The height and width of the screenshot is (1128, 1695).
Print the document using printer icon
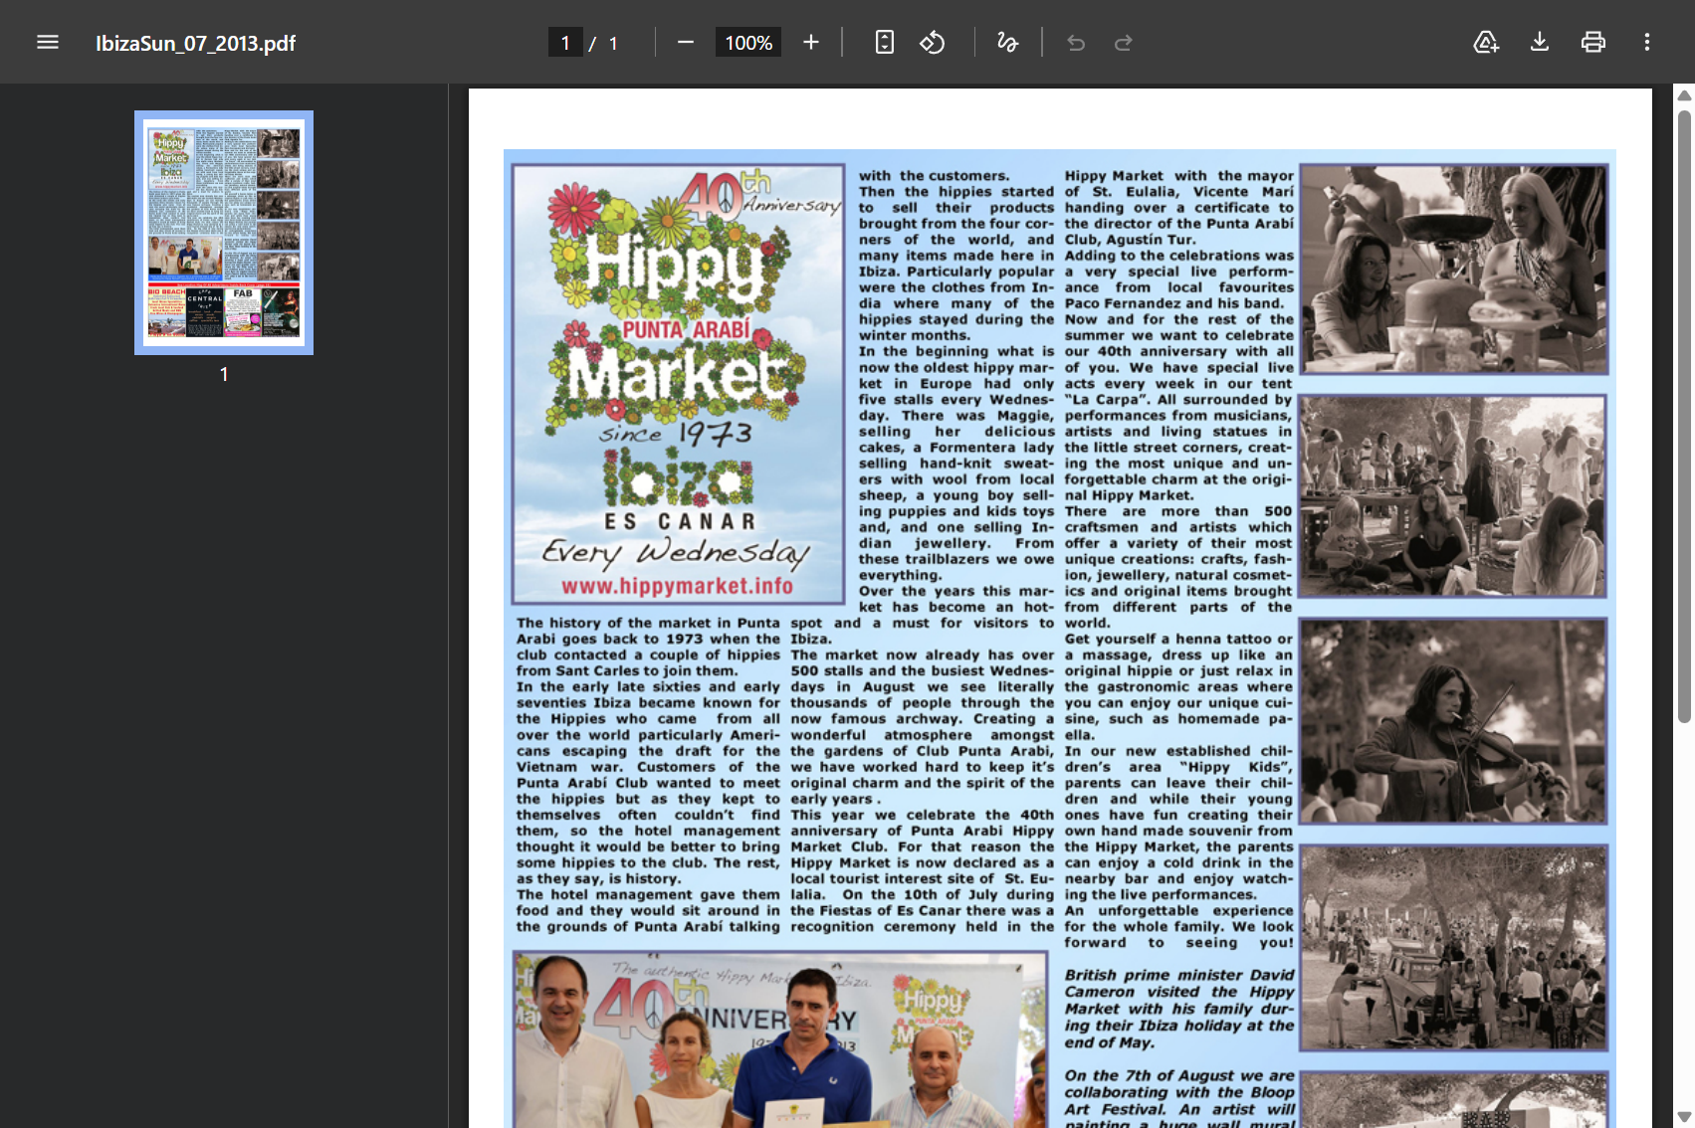point(1592,42)
